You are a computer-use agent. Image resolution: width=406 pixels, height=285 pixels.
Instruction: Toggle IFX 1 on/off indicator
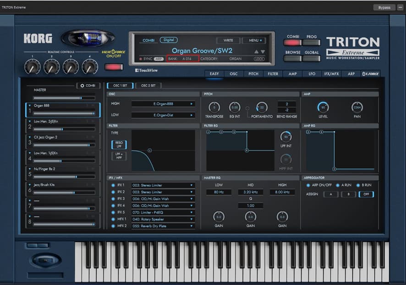click(113, 185)
